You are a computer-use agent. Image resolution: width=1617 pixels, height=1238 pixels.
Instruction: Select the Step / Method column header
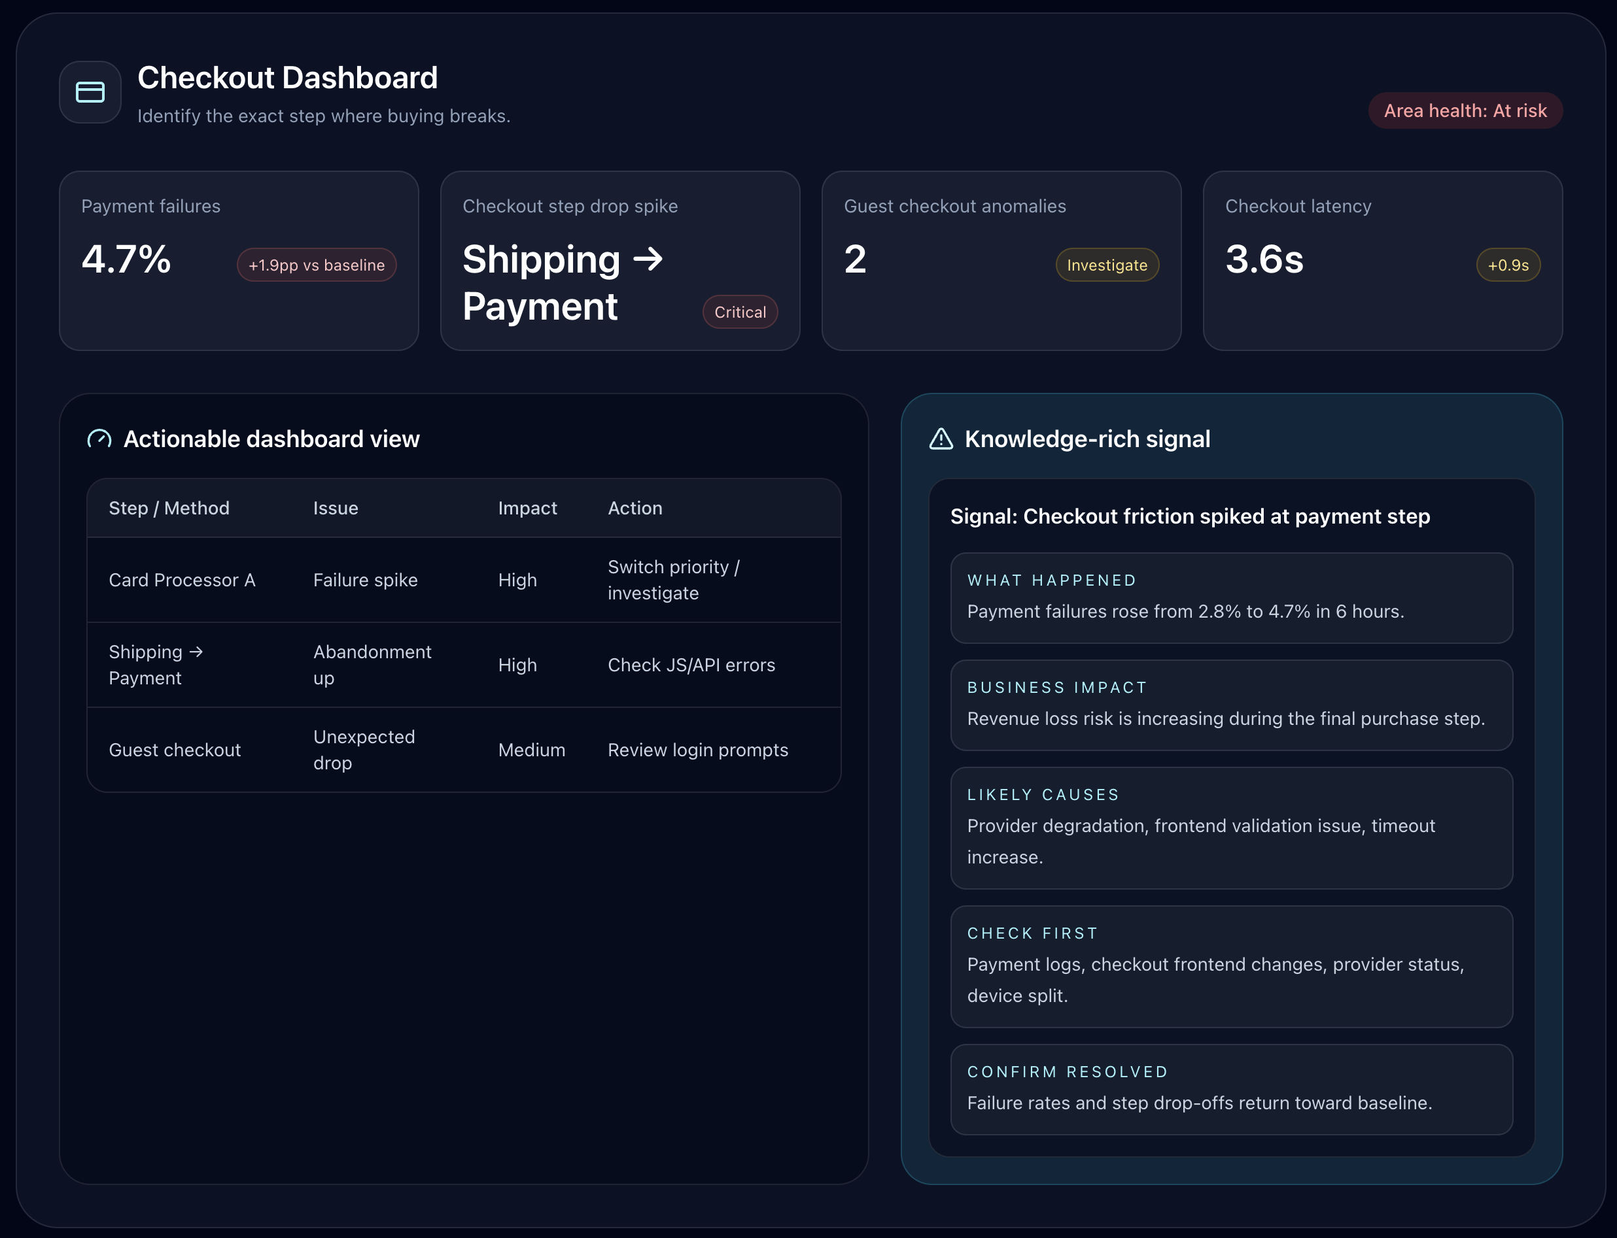tap(169, 509)
